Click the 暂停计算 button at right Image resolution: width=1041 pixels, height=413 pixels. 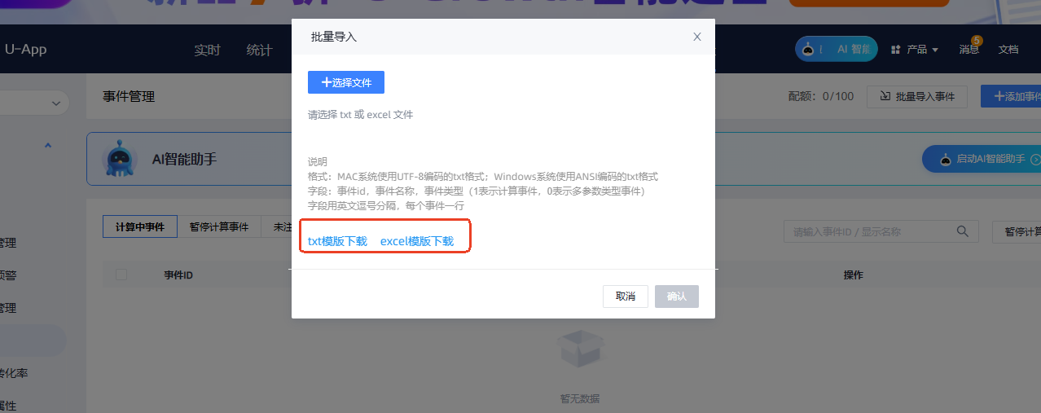1017,231
